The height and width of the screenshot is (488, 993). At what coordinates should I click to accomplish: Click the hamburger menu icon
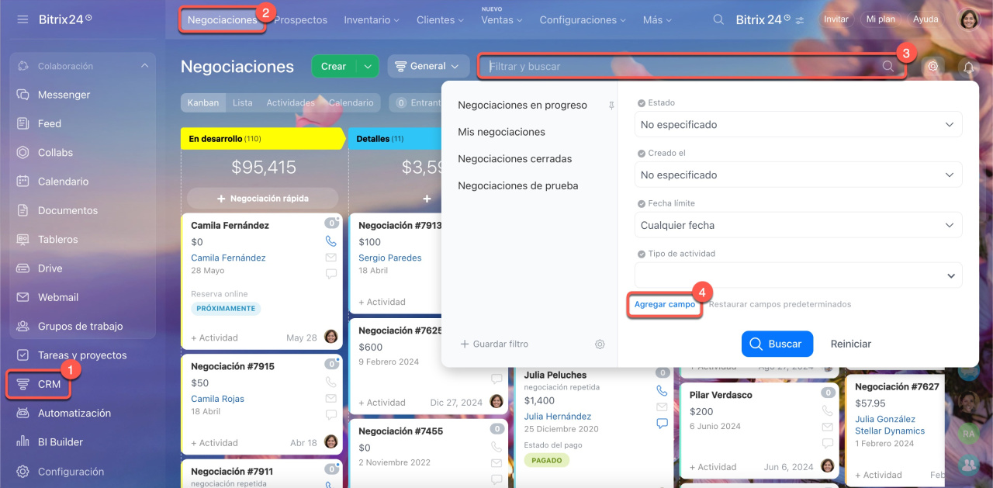click(22, 19)
